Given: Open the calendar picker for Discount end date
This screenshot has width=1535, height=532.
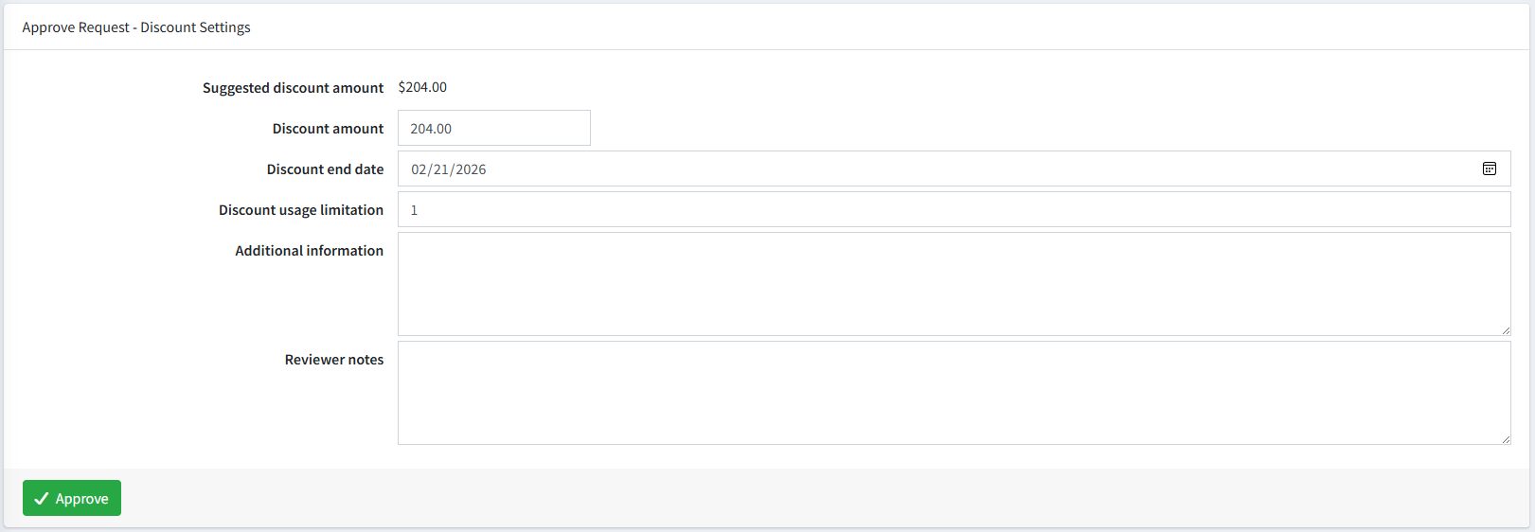Looking at the screenshot, I should (x=1490, y=168).
